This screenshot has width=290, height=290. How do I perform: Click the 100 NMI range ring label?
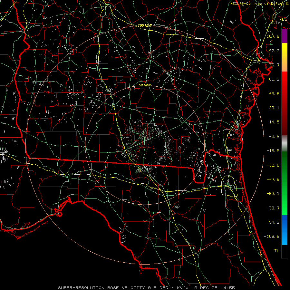point(145,25)
